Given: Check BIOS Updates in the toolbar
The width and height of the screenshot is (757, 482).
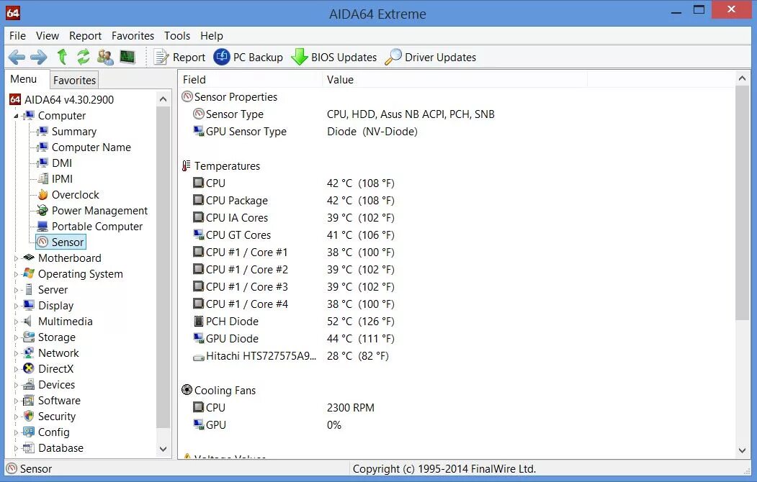Looking at the screenshot, I should [x=333, y=58].
